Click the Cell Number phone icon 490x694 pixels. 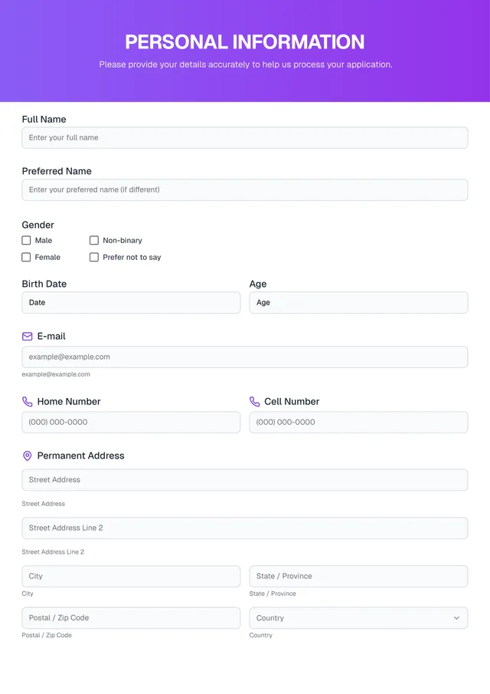pyautogui.click(x=255, y=401)
